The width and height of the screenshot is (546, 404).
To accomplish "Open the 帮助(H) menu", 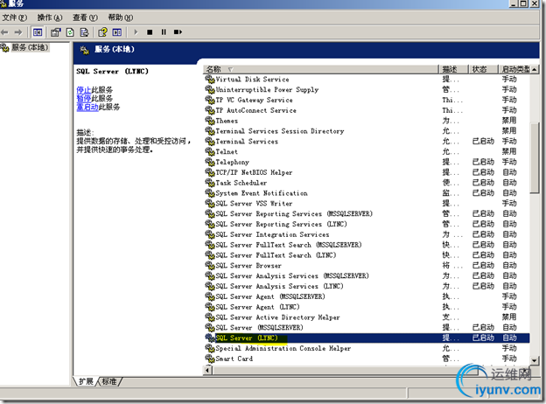I will click(121, 17).
